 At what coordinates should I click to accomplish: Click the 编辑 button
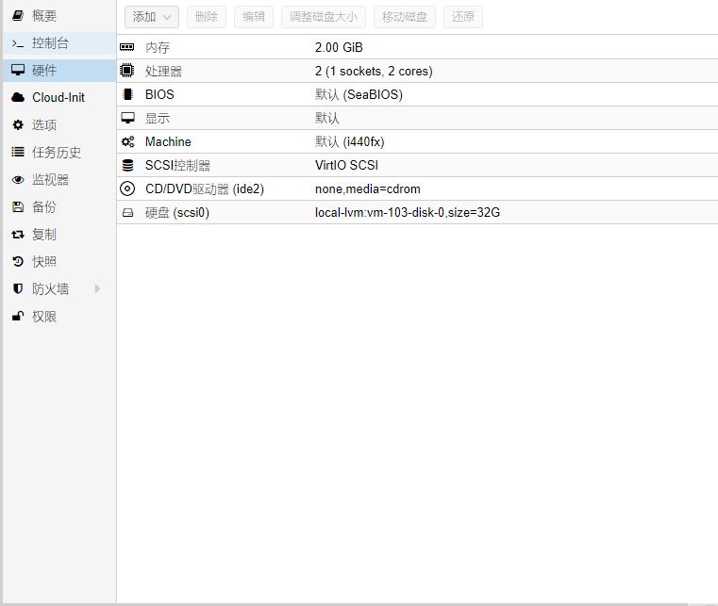(x=254, y=17)
